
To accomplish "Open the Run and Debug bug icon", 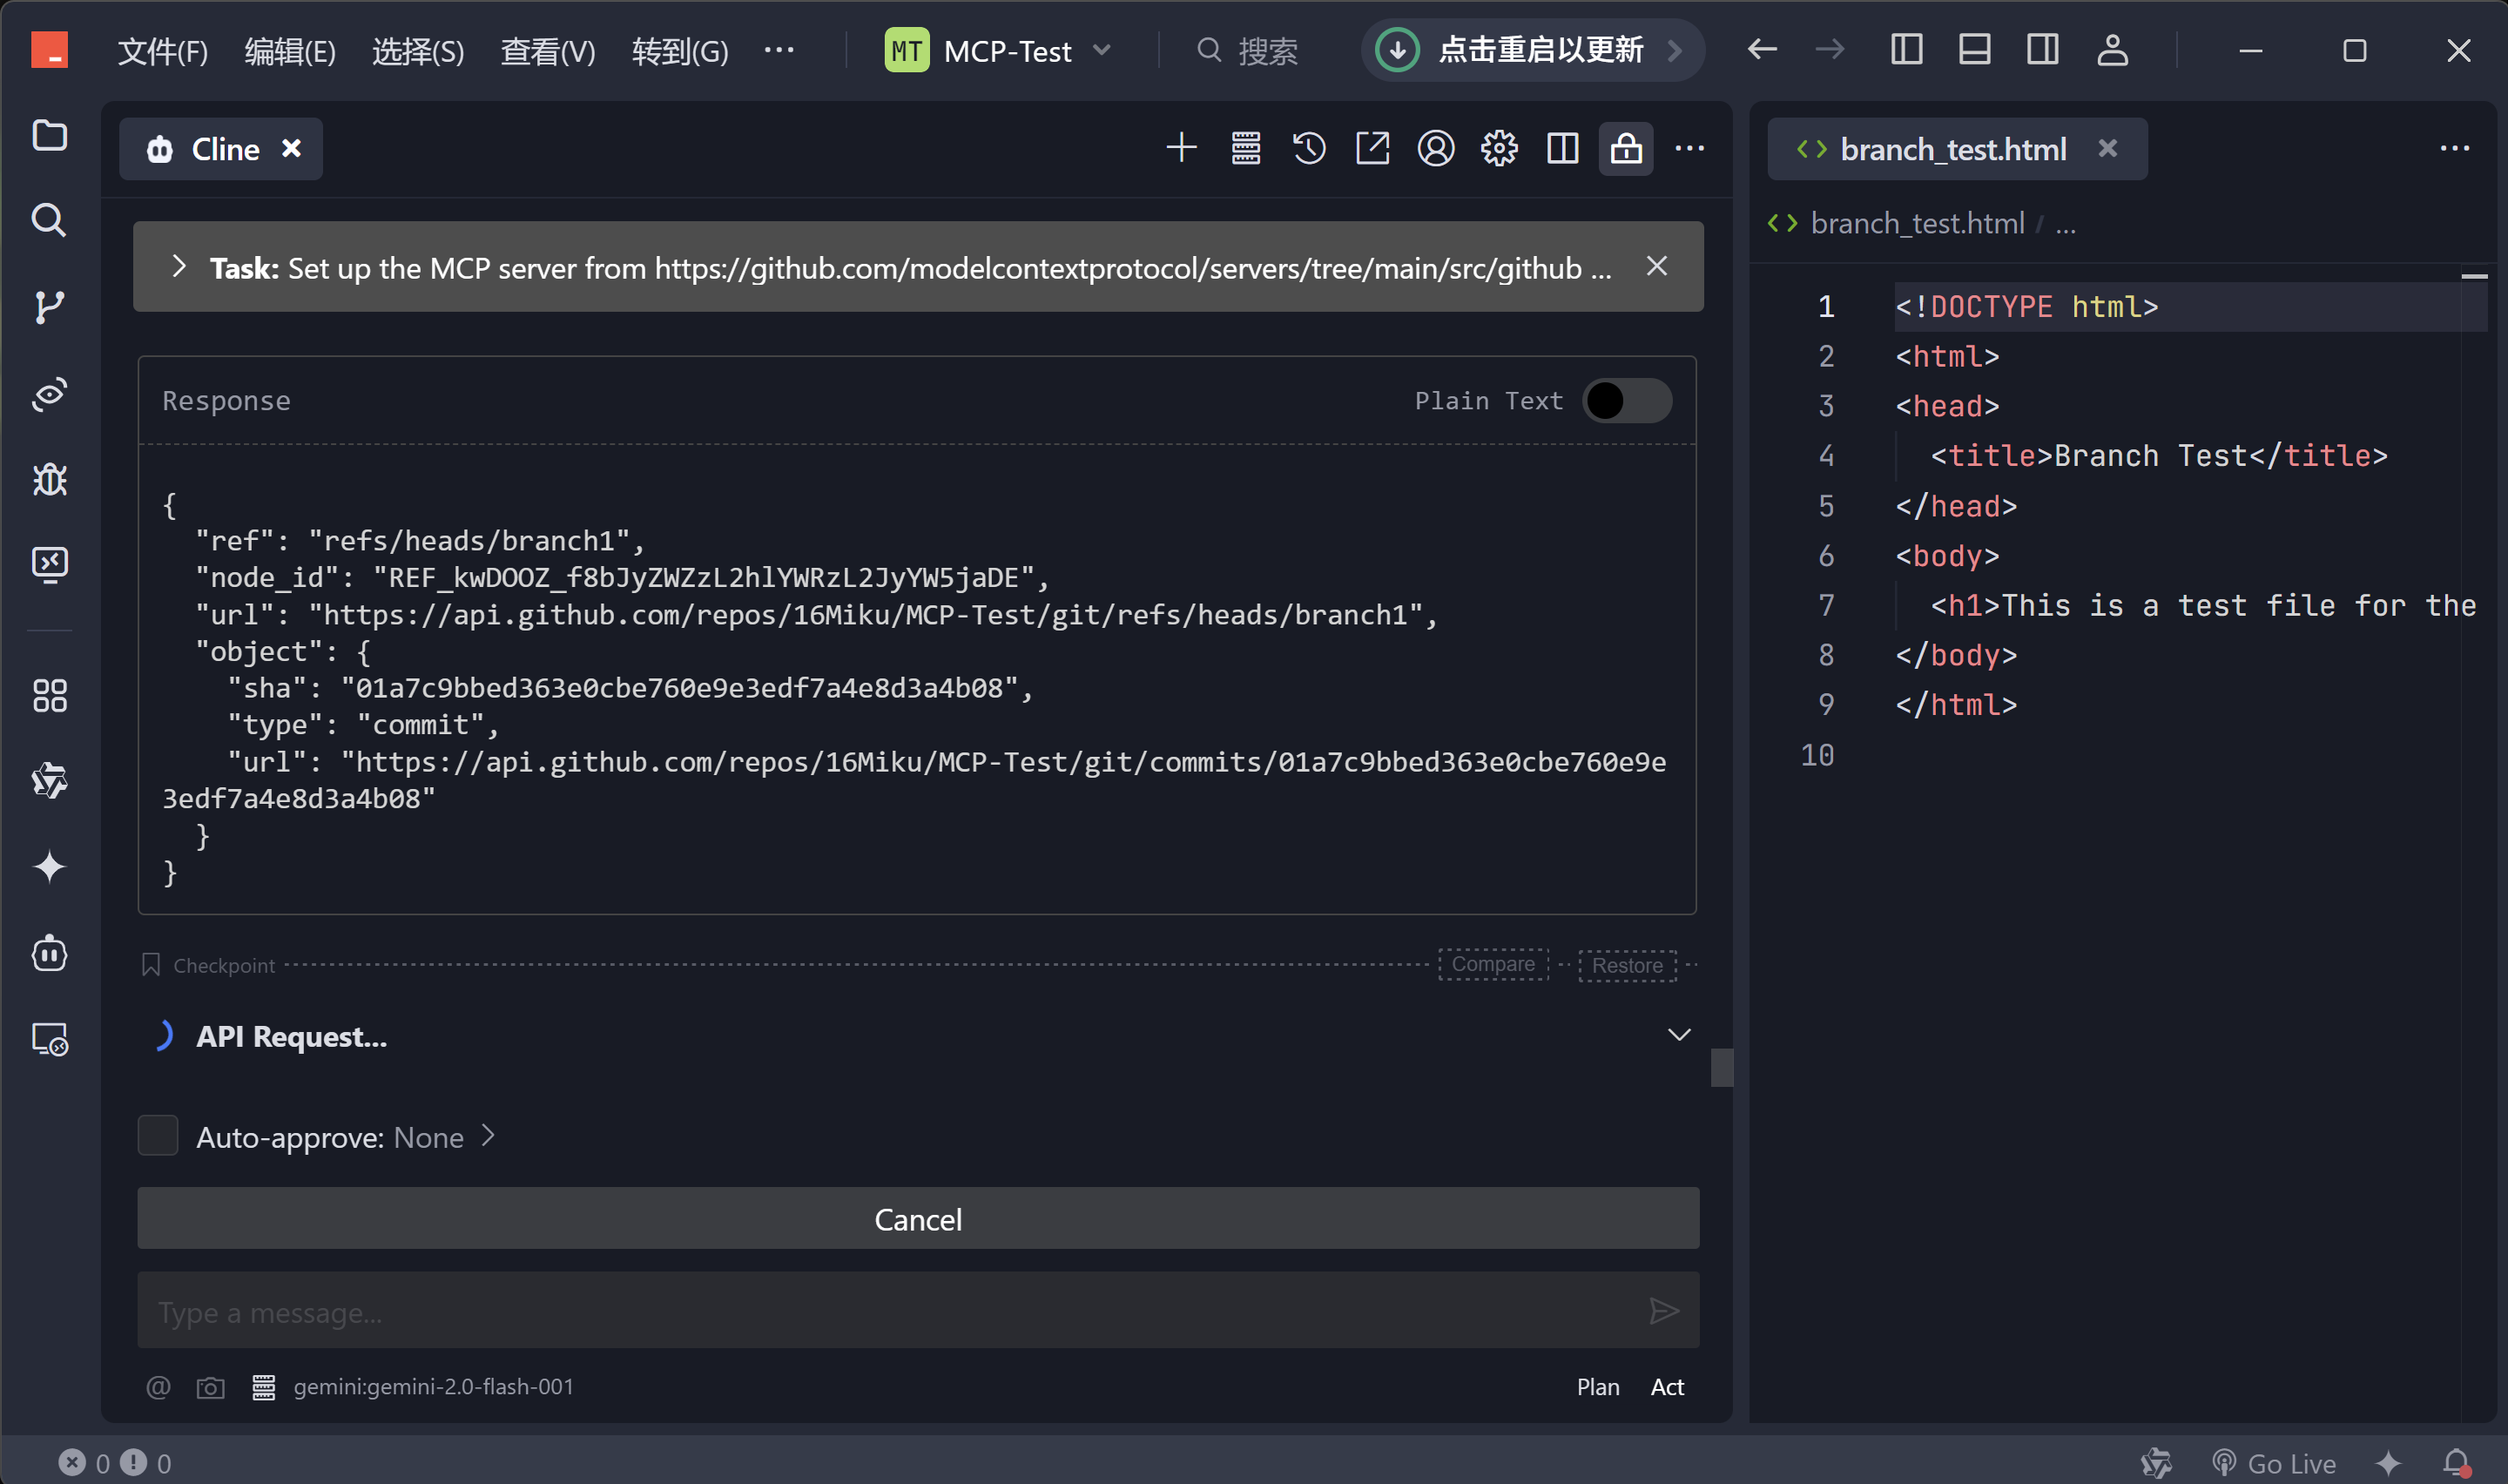I will 49,480.
